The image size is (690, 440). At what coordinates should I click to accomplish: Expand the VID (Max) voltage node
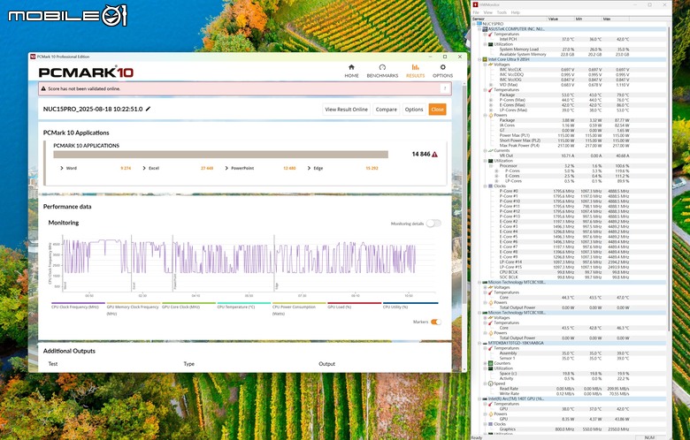click(x=491, y=85)
